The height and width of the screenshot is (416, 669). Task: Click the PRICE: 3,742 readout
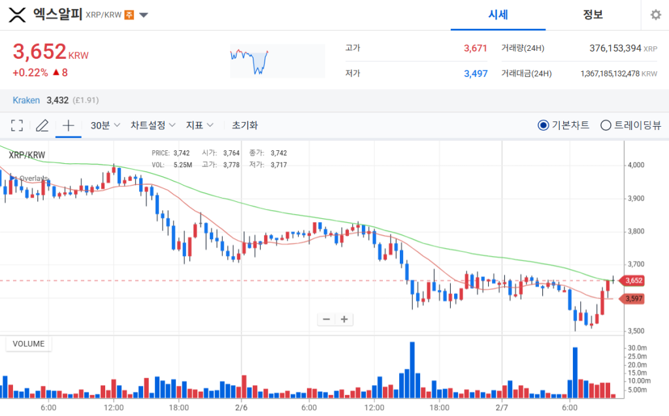[171, 153]
